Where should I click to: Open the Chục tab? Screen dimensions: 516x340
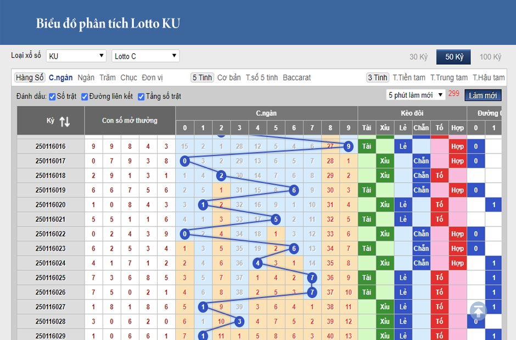pos(128,78)
